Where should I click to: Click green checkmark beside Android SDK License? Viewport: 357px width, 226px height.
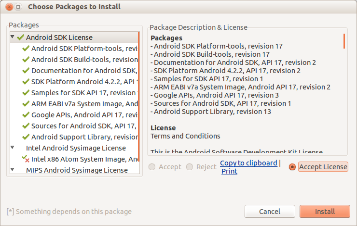[x=20, y=37]
